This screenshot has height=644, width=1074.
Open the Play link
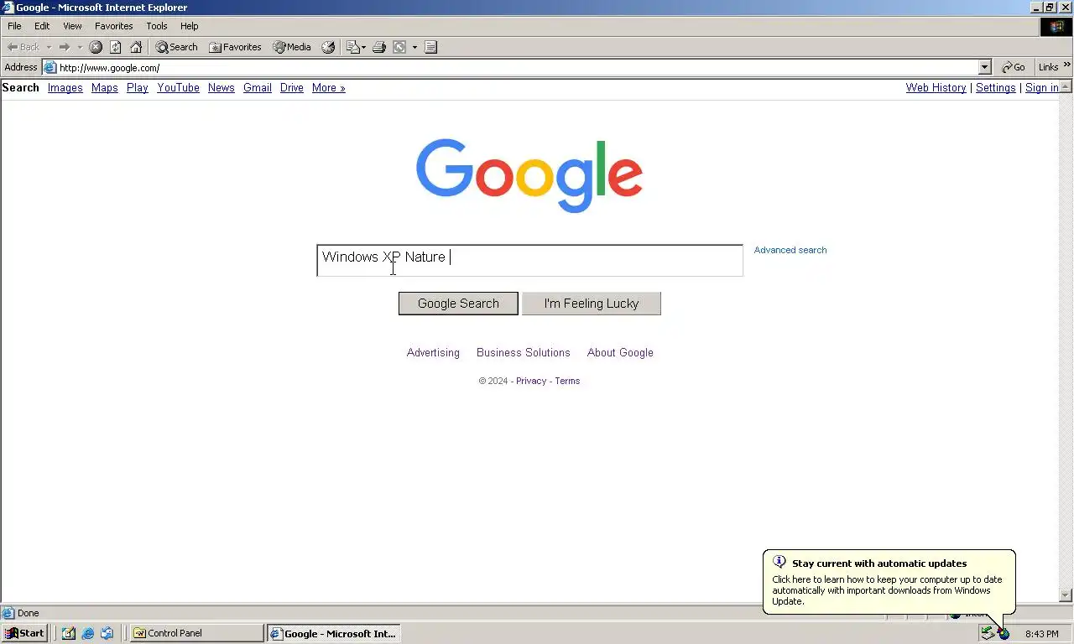pos(138,87)
